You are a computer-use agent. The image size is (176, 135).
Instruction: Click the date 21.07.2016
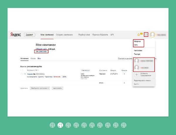tap(114, 74)
